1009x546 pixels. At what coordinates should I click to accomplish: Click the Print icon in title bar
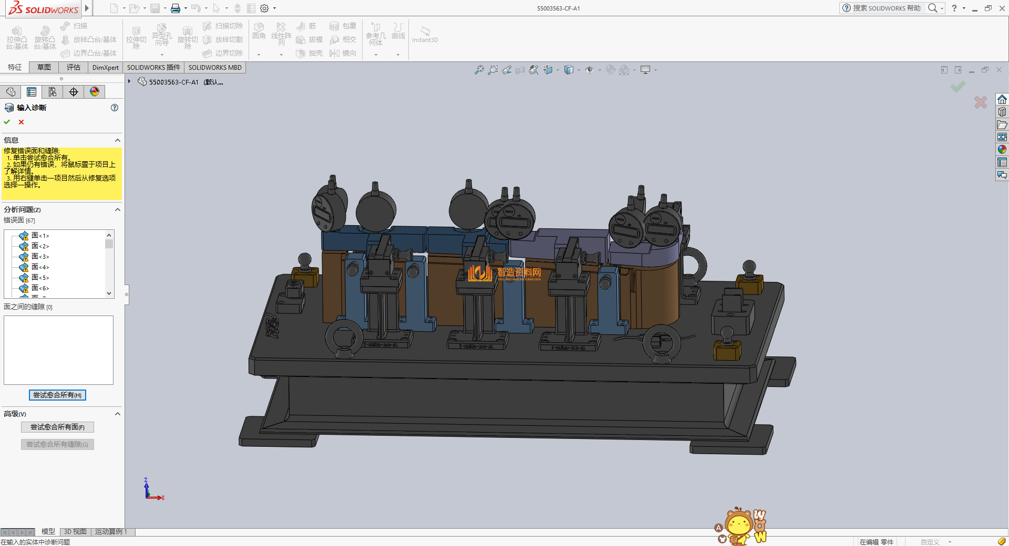pos(176,8)
